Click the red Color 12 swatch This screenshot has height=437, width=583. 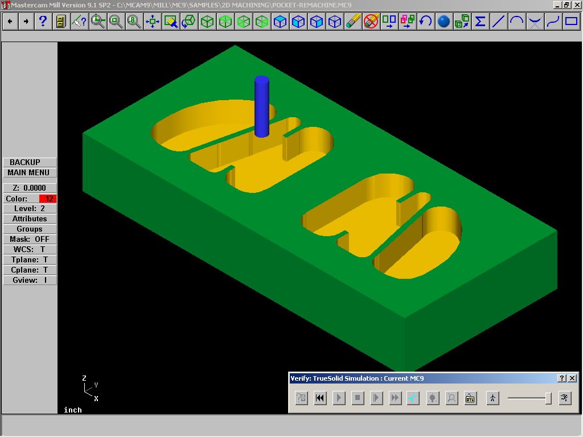(x=48, y=199)
